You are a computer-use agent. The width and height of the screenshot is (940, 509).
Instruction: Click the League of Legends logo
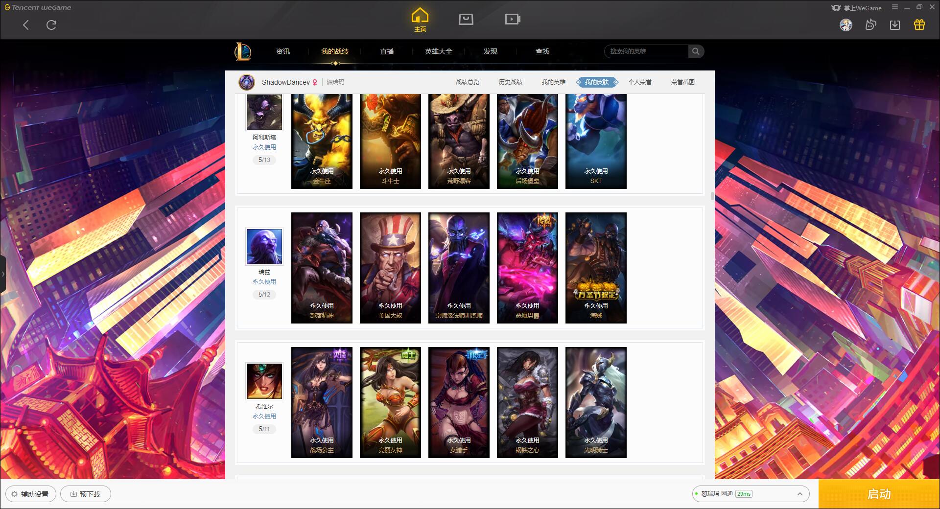pyautogui.click(x=243, y=51)
